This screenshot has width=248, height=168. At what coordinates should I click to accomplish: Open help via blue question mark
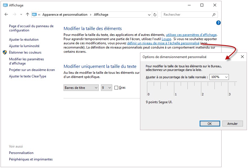point(218,23)
